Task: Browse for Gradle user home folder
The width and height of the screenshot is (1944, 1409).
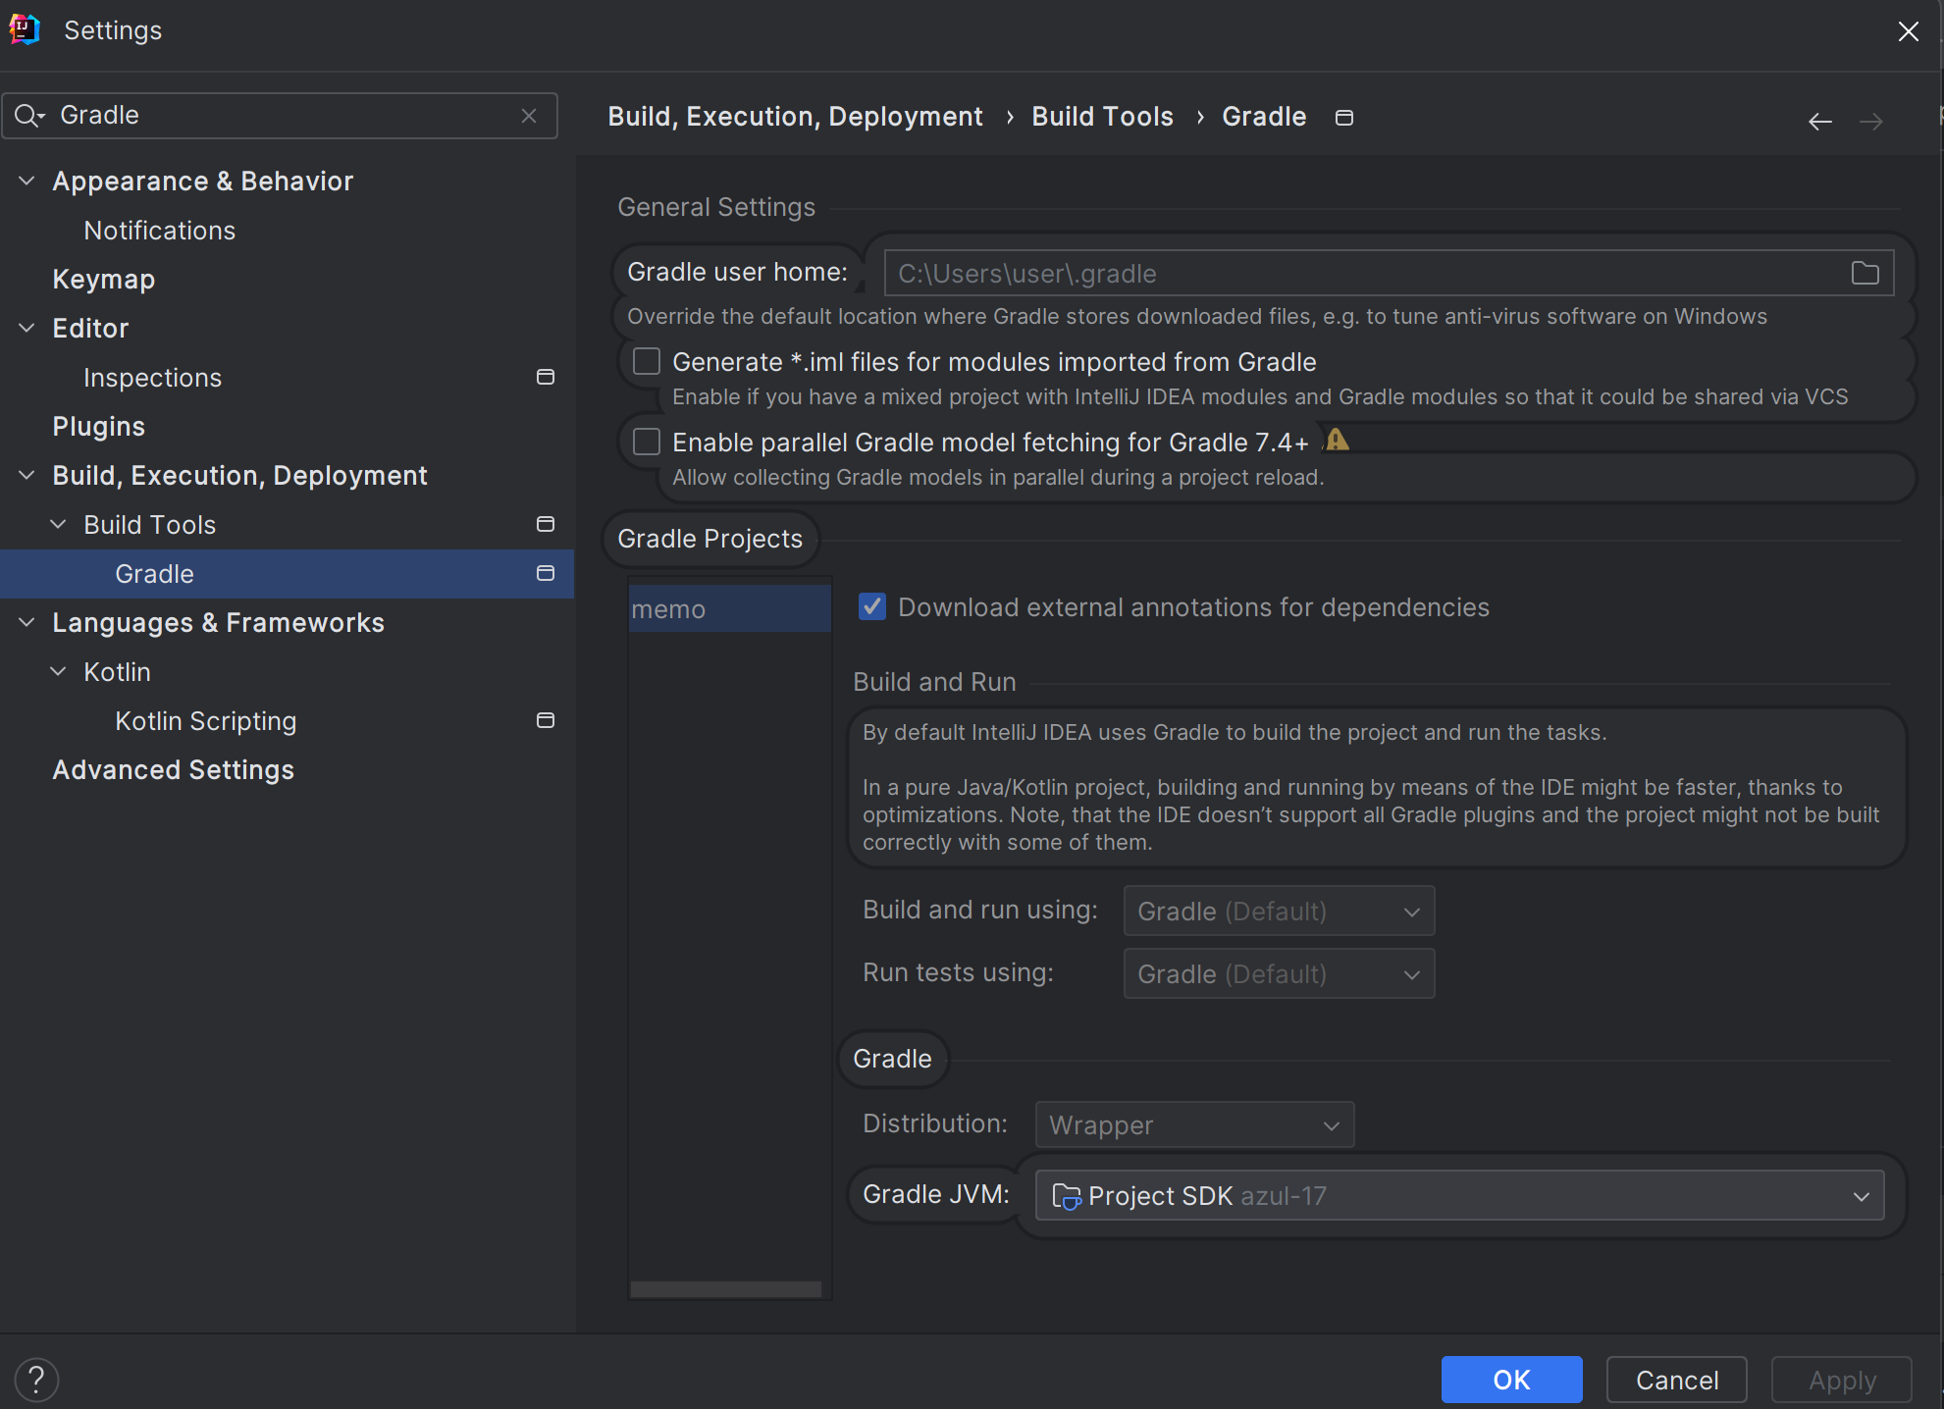Action: coord(1865,273)
